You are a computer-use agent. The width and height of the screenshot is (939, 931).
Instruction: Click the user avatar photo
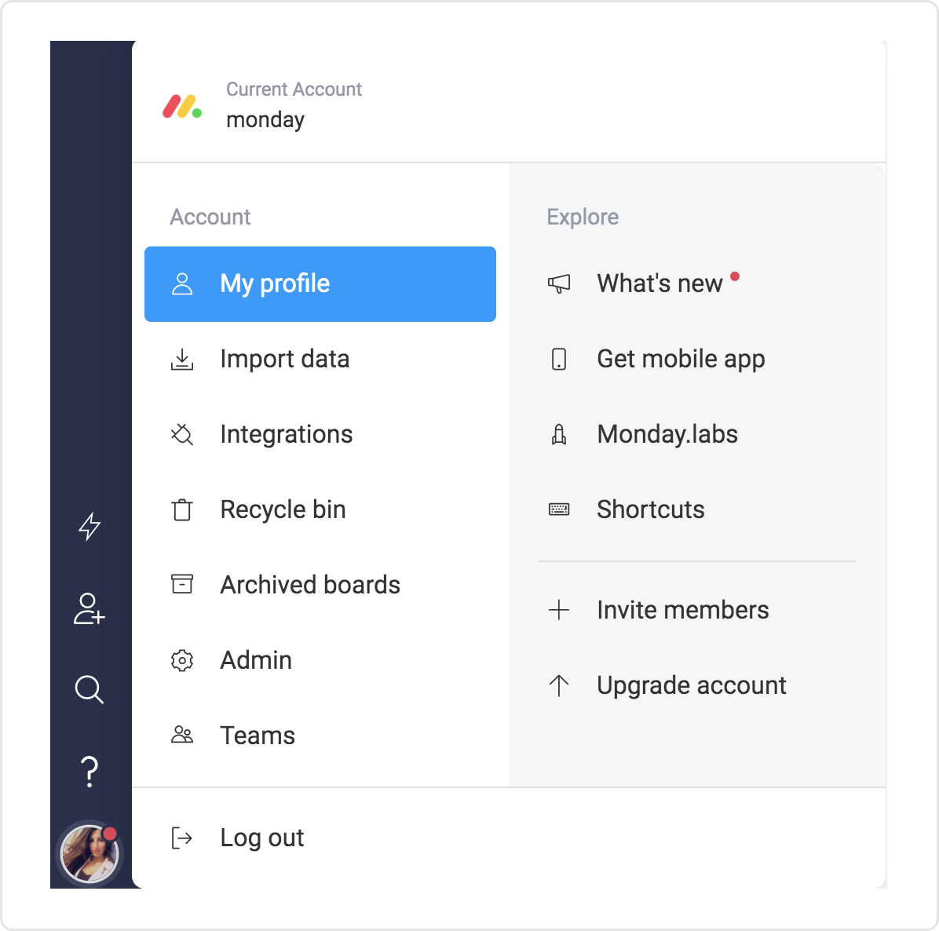click(90, 854)
